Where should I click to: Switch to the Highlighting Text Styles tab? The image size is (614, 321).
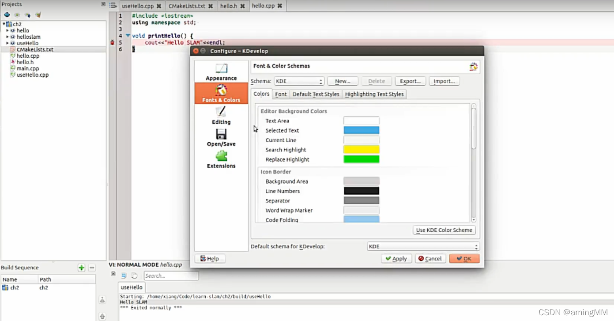(374, 94)
